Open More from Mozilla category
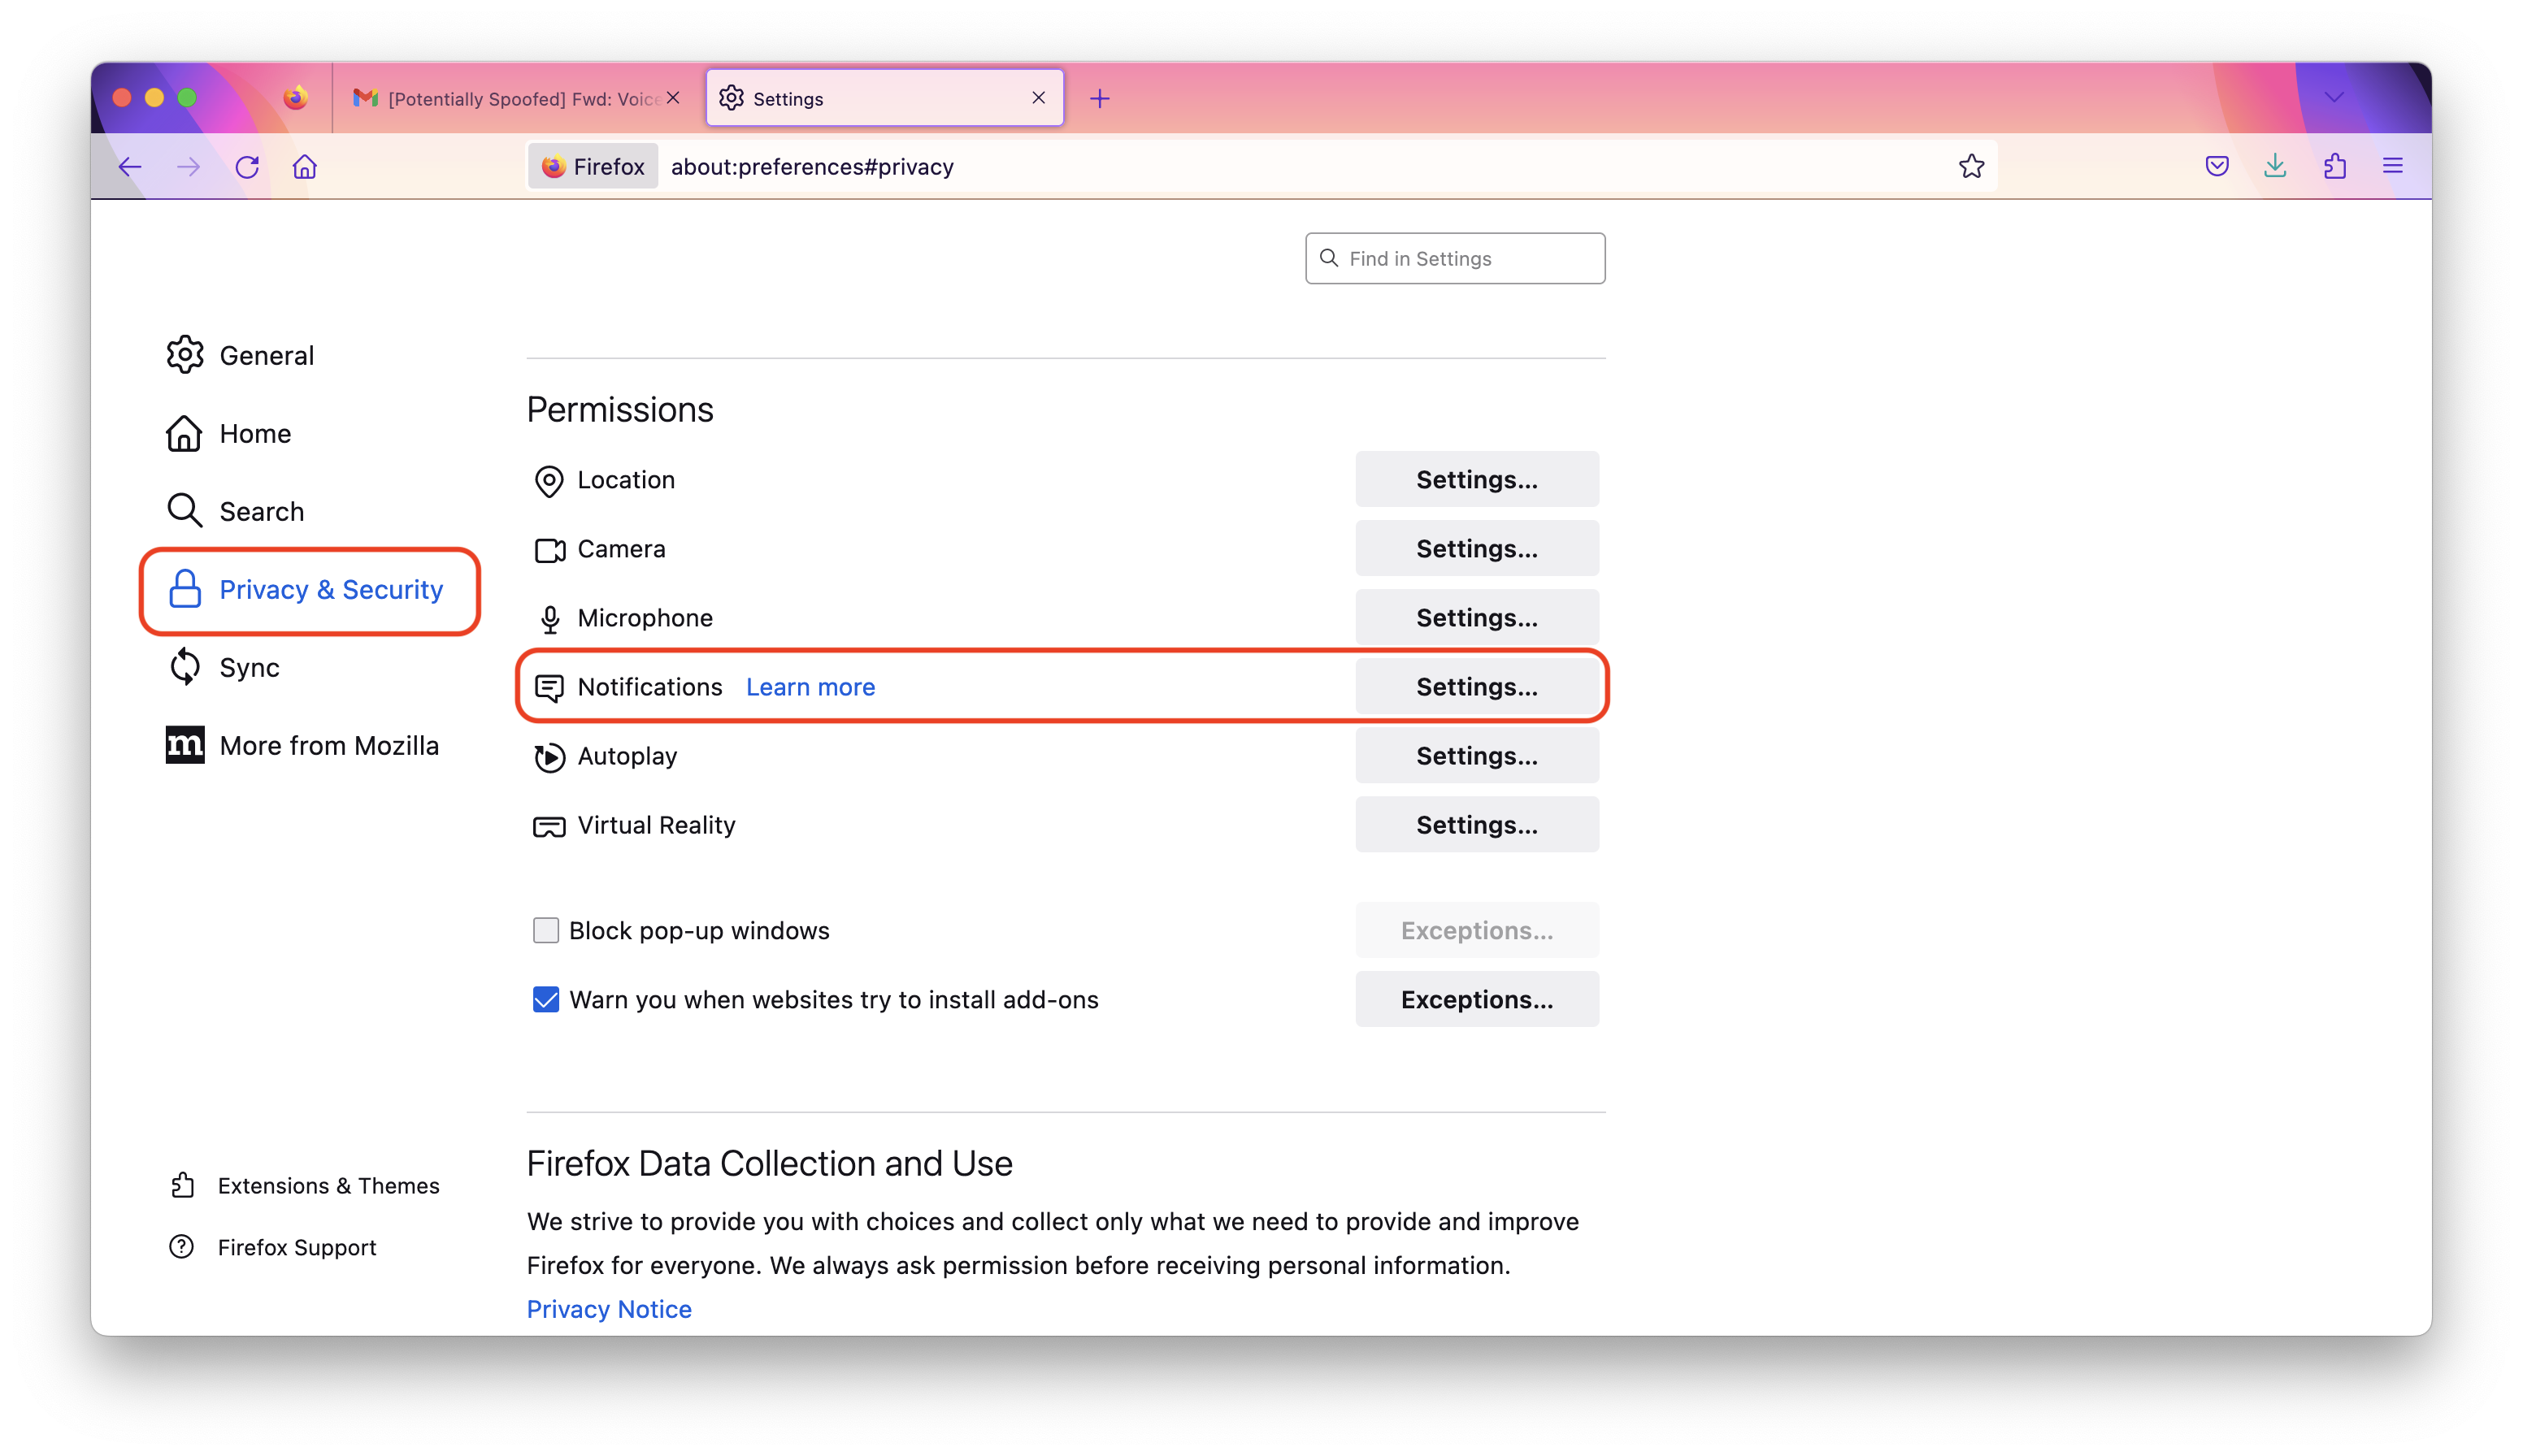2523x1456 pixels. pos(302,745)
